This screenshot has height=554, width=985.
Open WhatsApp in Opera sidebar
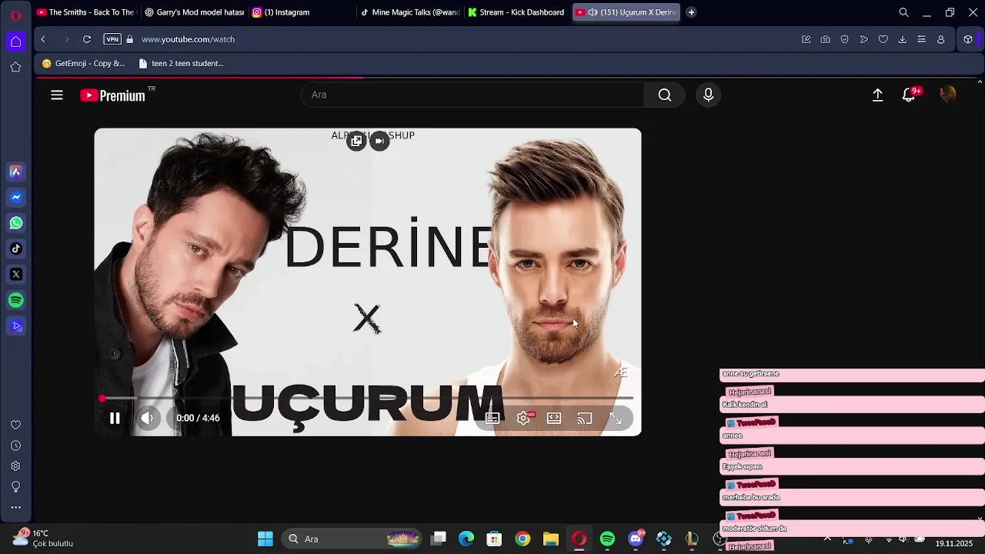click(x=15, y=223)
